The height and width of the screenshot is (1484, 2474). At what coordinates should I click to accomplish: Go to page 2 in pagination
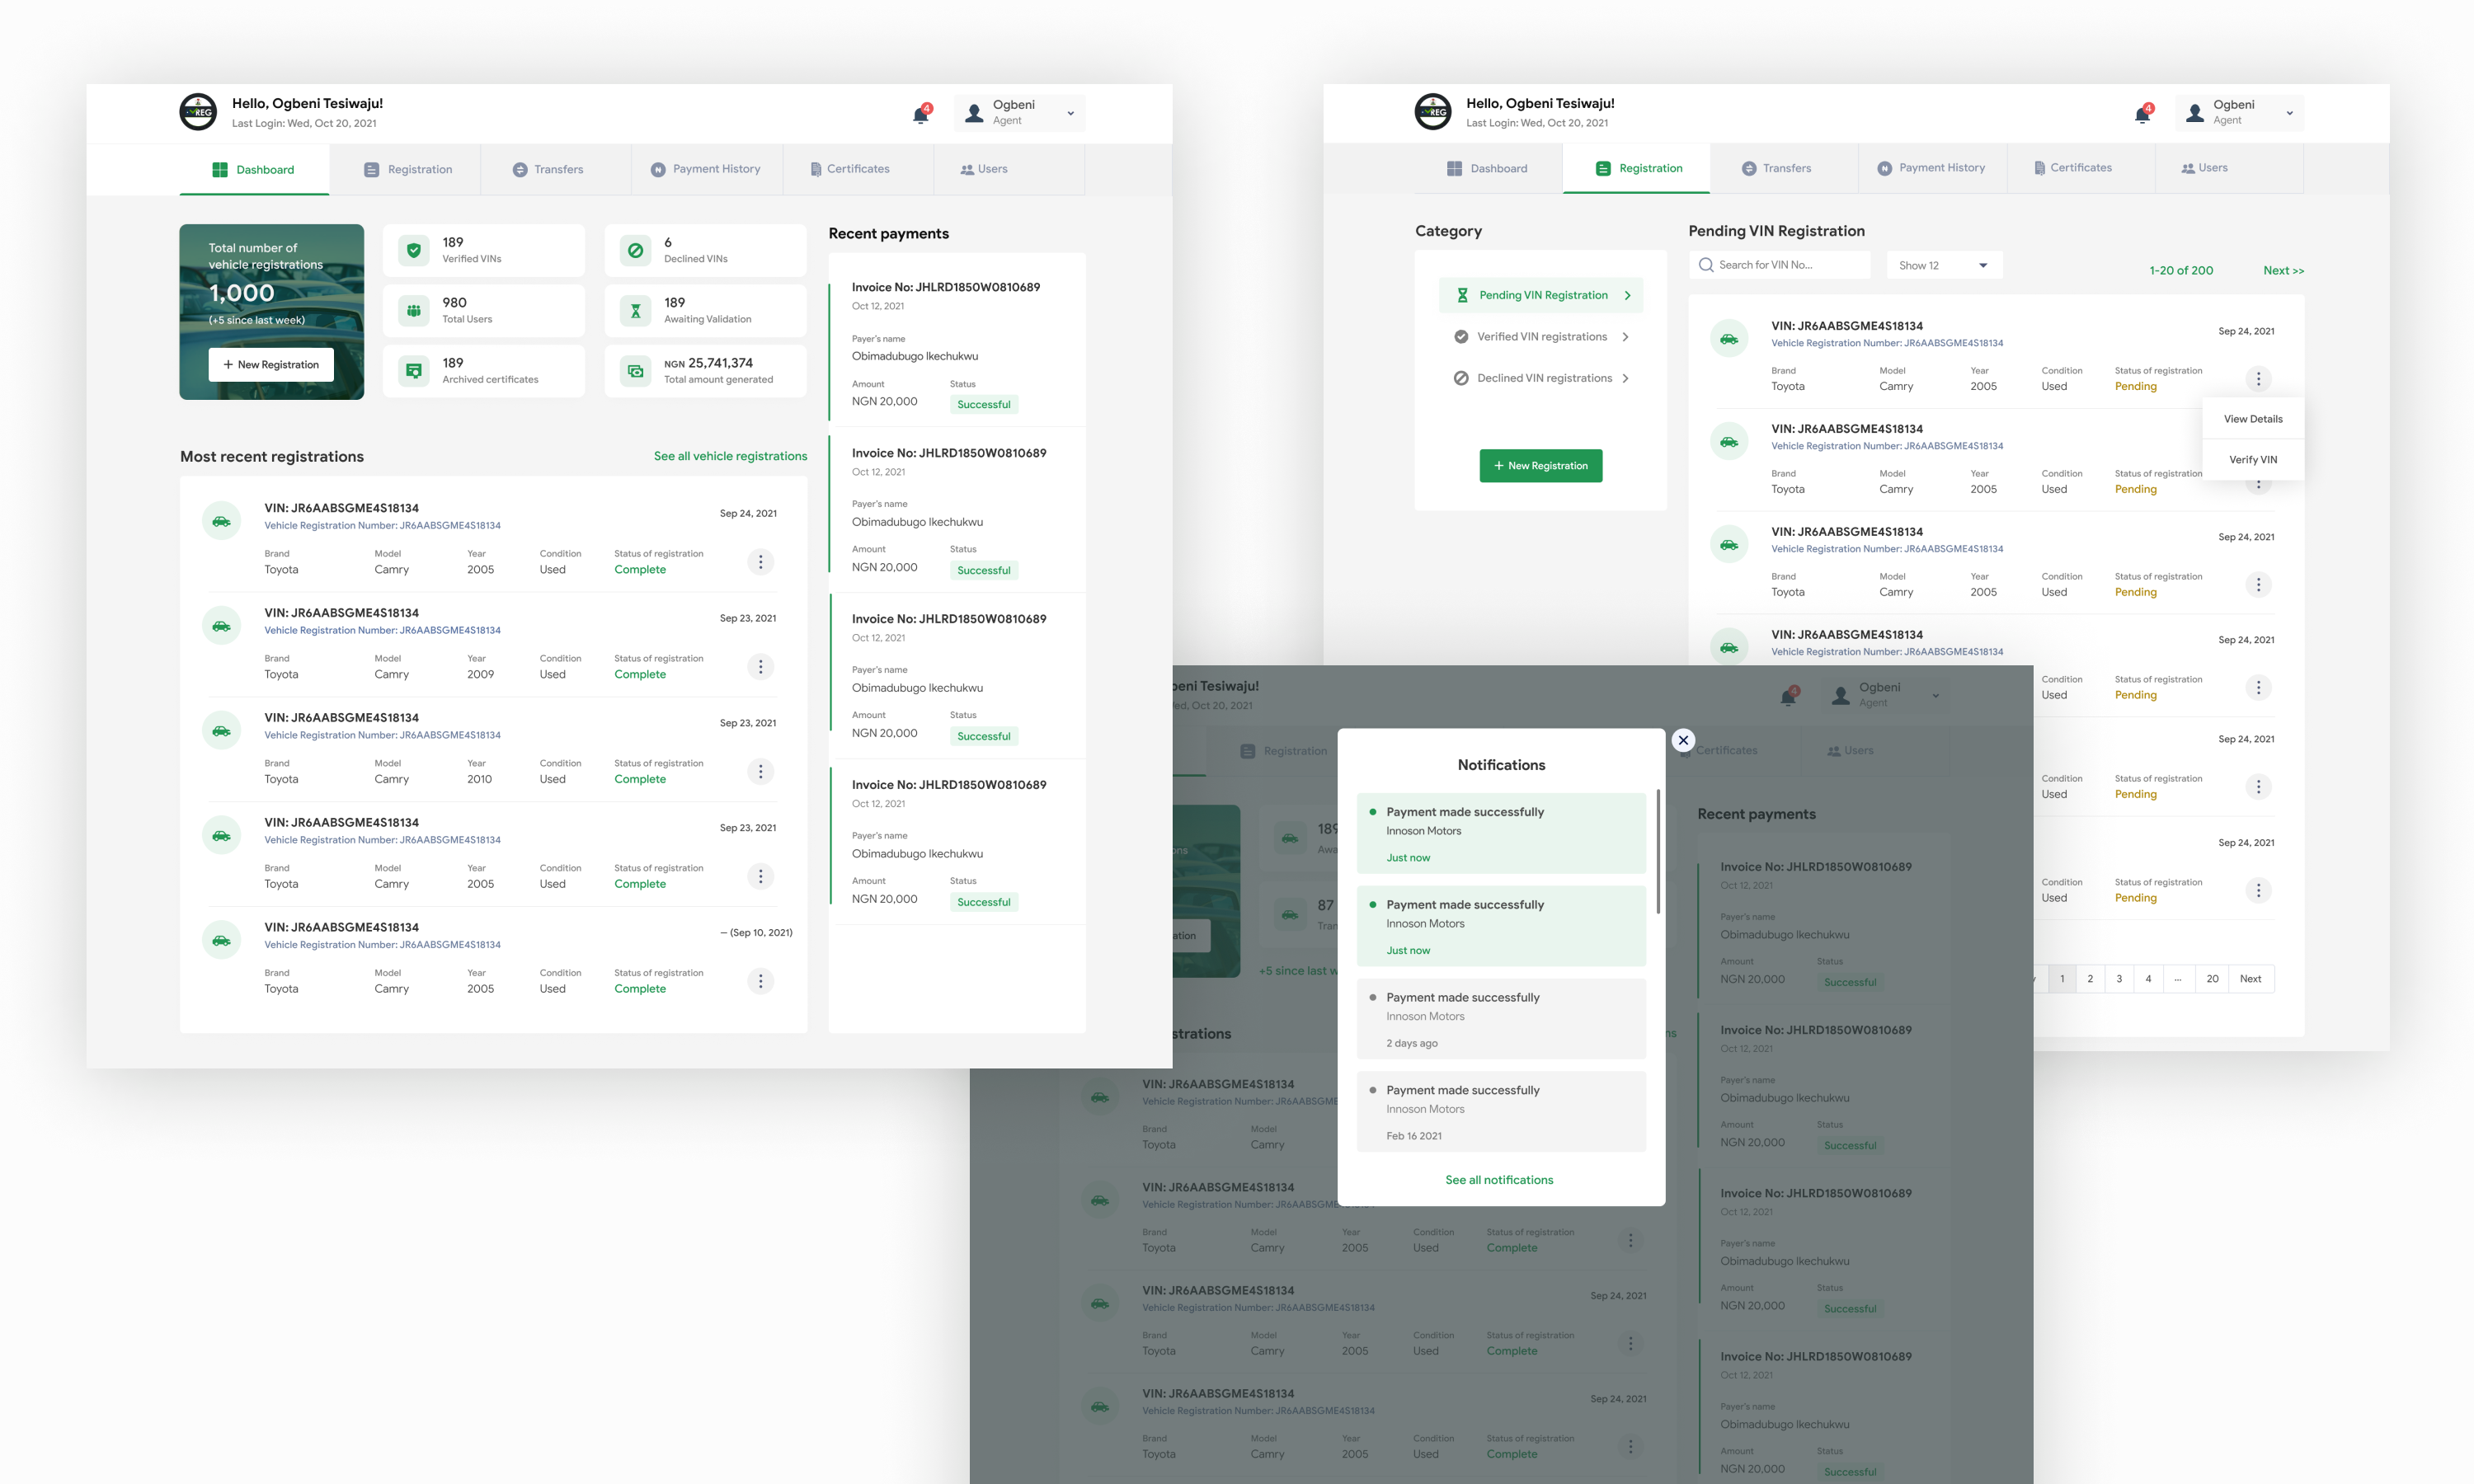point(2090,979)
